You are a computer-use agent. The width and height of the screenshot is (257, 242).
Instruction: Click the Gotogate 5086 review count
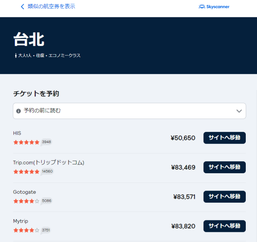[x=47, y=201]
